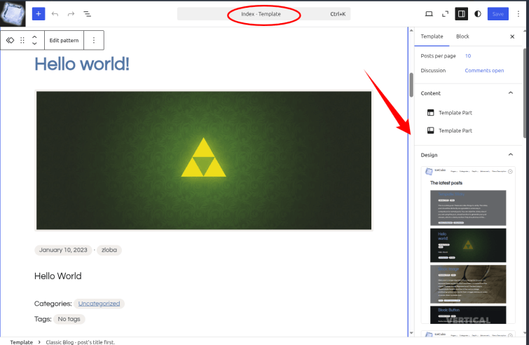Open the Styles half-circle icon
The image size is (529, 345).
click(x=478, y=14)
